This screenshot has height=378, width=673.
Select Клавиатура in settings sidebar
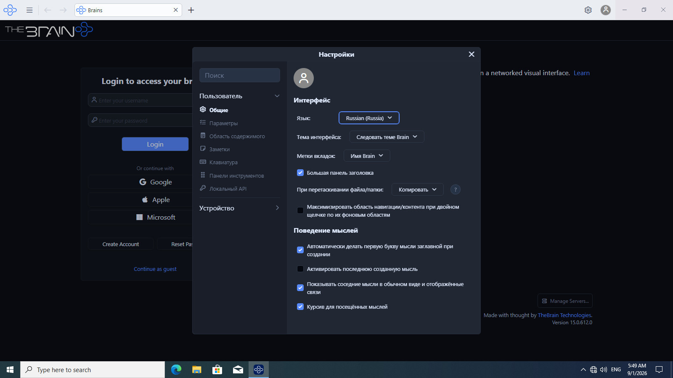(x=223, y=163)
